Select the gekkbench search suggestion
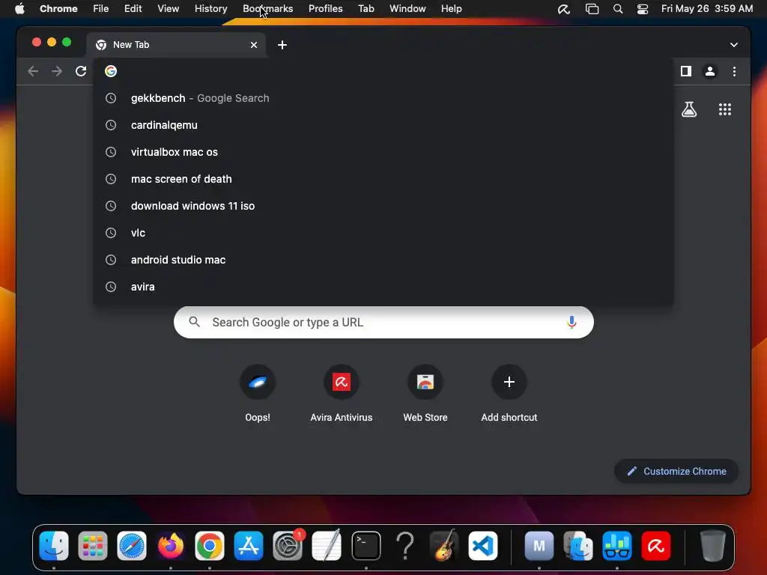The height and width of the screenshot is (575, 767). (383, 98)
